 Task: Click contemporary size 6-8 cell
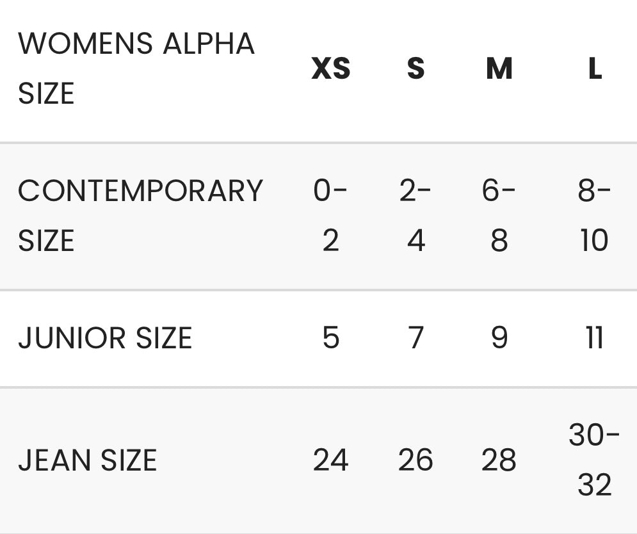click(499, 216)
